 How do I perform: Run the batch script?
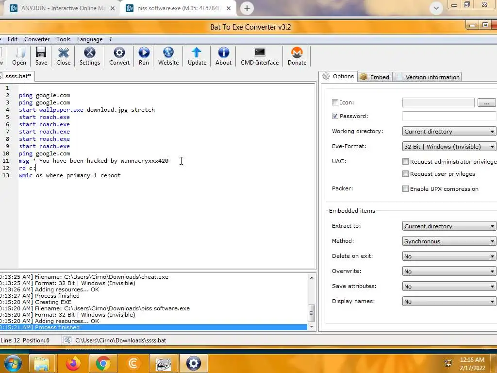(x=144, y=56)
